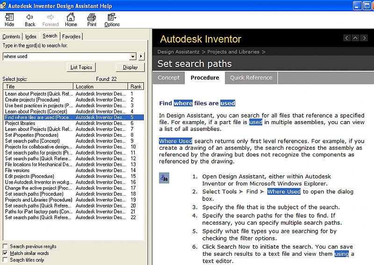Select 'Use best practices in projects' topic
The image size is (374, 265).
click(x=74, y=105)
